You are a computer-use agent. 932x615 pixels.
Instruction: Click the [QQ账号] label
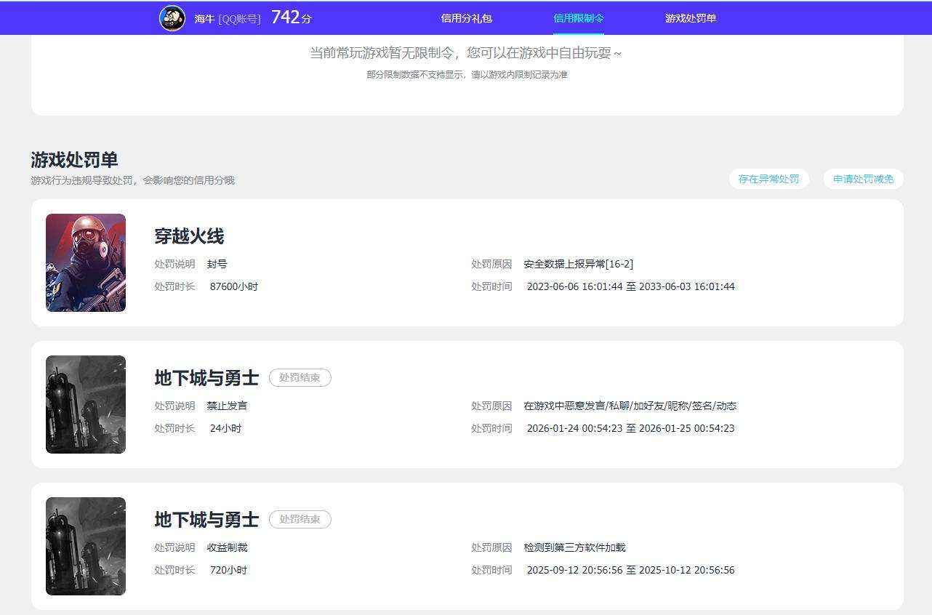coord(239,19)
